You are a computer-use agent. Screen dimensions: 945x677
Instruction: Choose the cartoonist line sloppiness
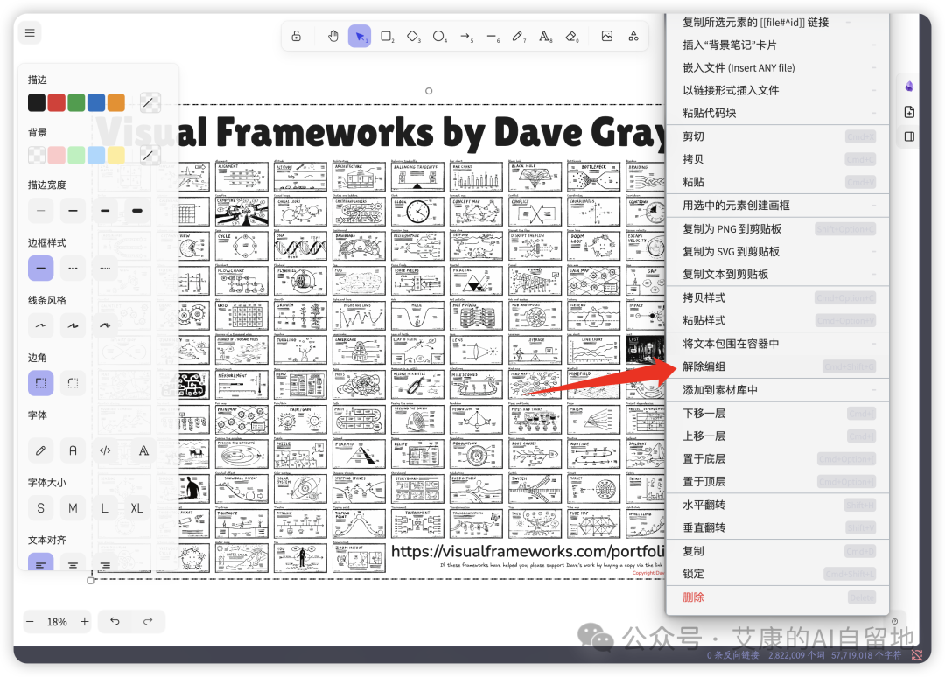click(x=105, y=325)
